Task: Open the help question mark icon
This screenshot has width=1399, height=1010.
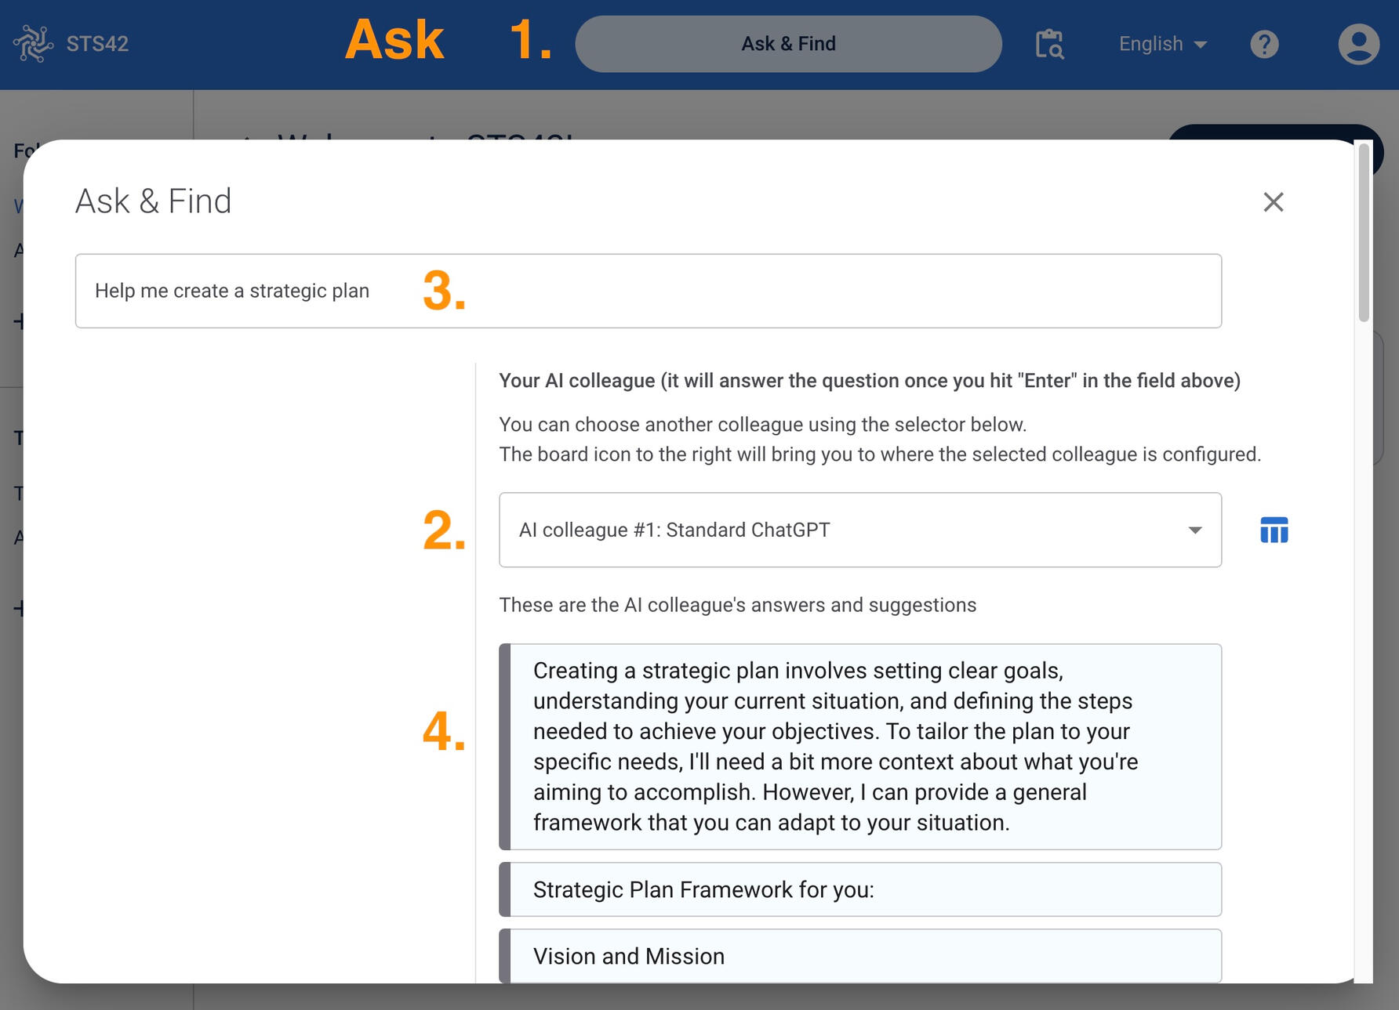Action: point(1264,44)
